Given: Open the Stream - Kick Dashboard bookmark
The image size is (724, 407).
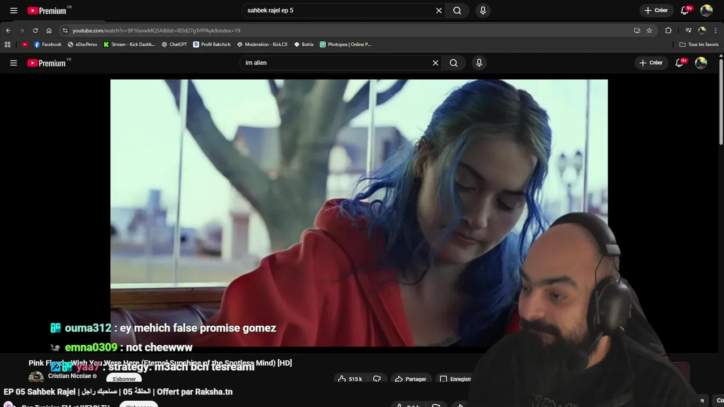Looking at the screenshot, I should [x=129, y=44].
